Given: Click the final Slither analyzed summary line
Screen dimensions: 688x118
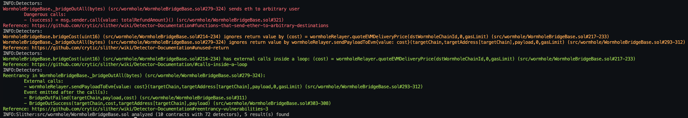Looking at the screenshot, I should pos(146,114).
